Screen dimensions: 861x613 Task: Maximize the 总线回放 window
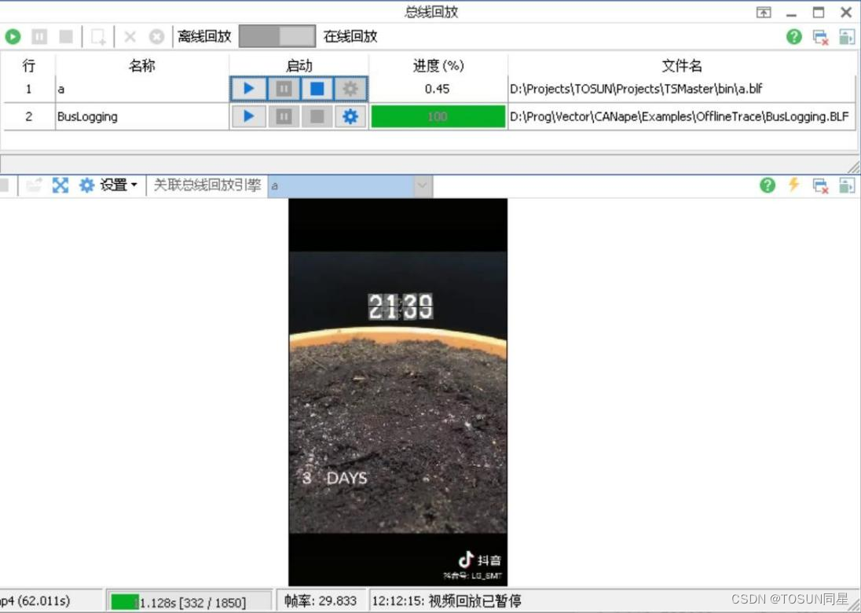point(818,12)
